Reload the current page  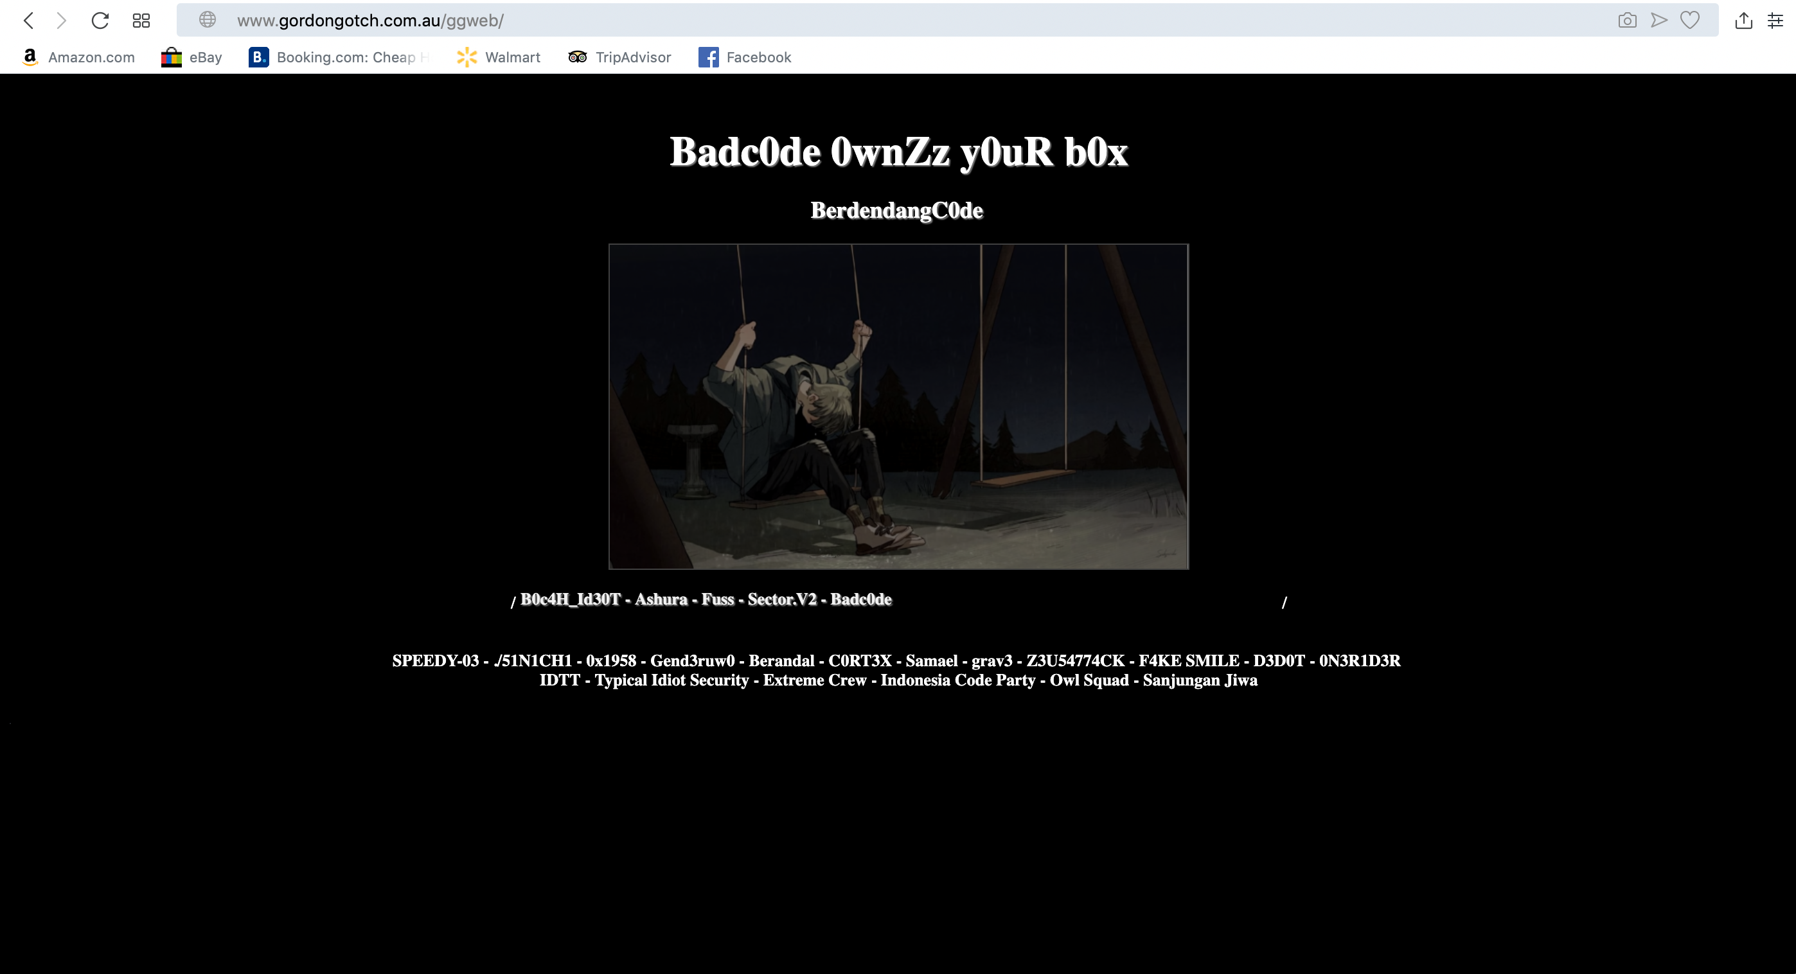100,20
